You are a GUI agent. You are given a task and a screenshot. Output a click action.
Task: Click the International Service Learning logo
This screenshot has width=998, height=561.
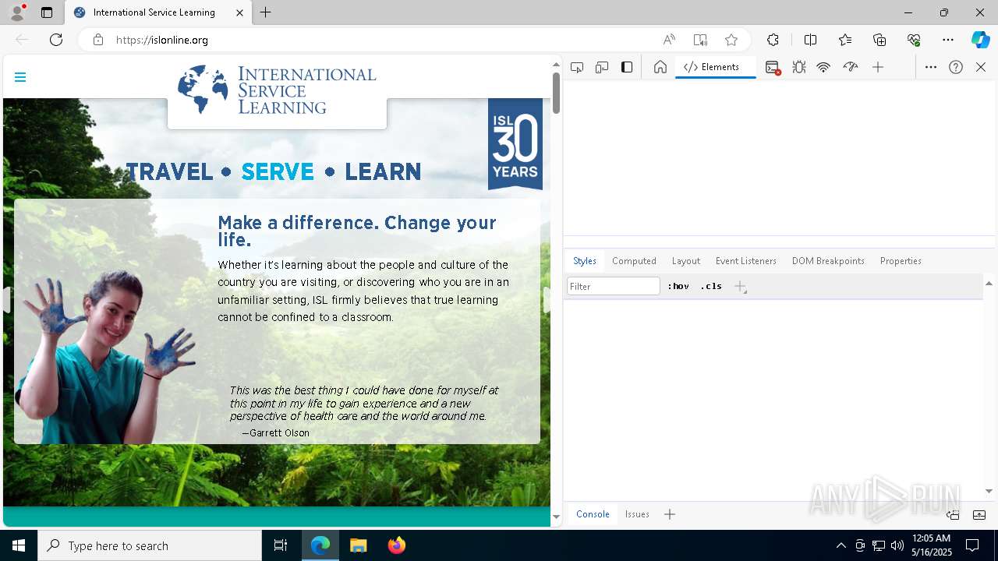[277, 90]
